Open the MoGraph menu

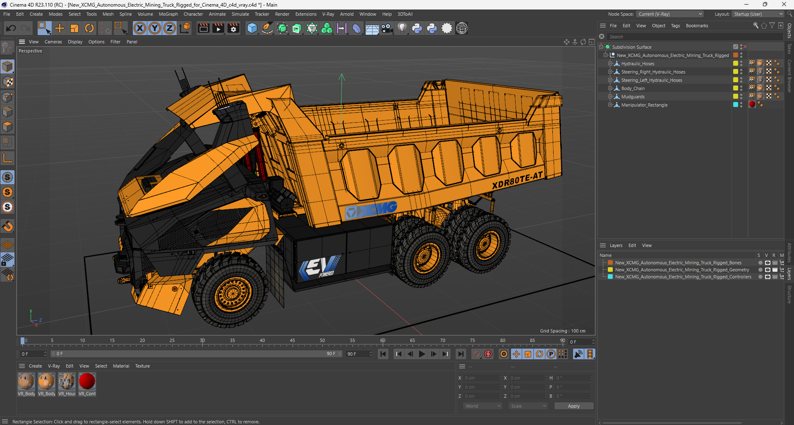(168, 14)
